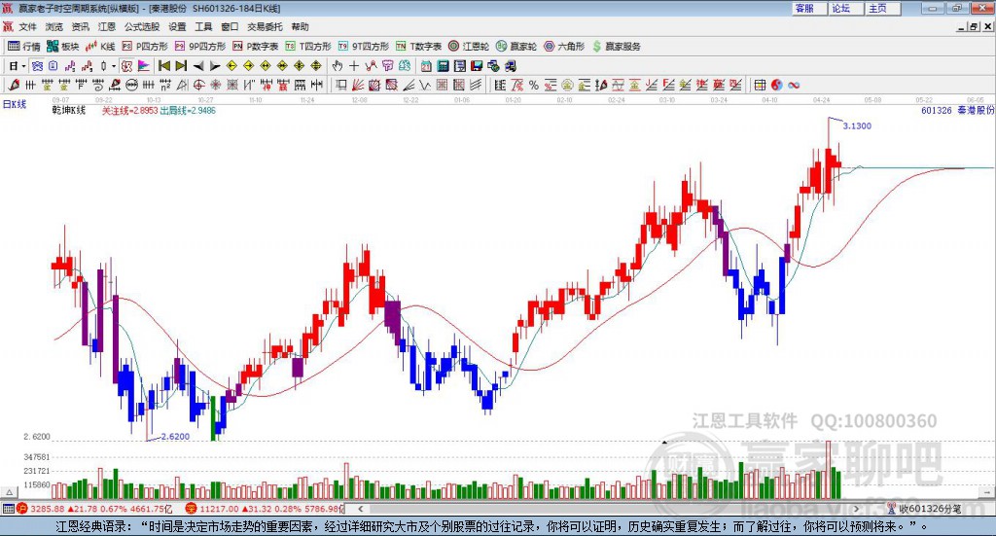The image size is (996, 536).
Task: Open the 浏览 menu
Action: click(x=54, y=26)
